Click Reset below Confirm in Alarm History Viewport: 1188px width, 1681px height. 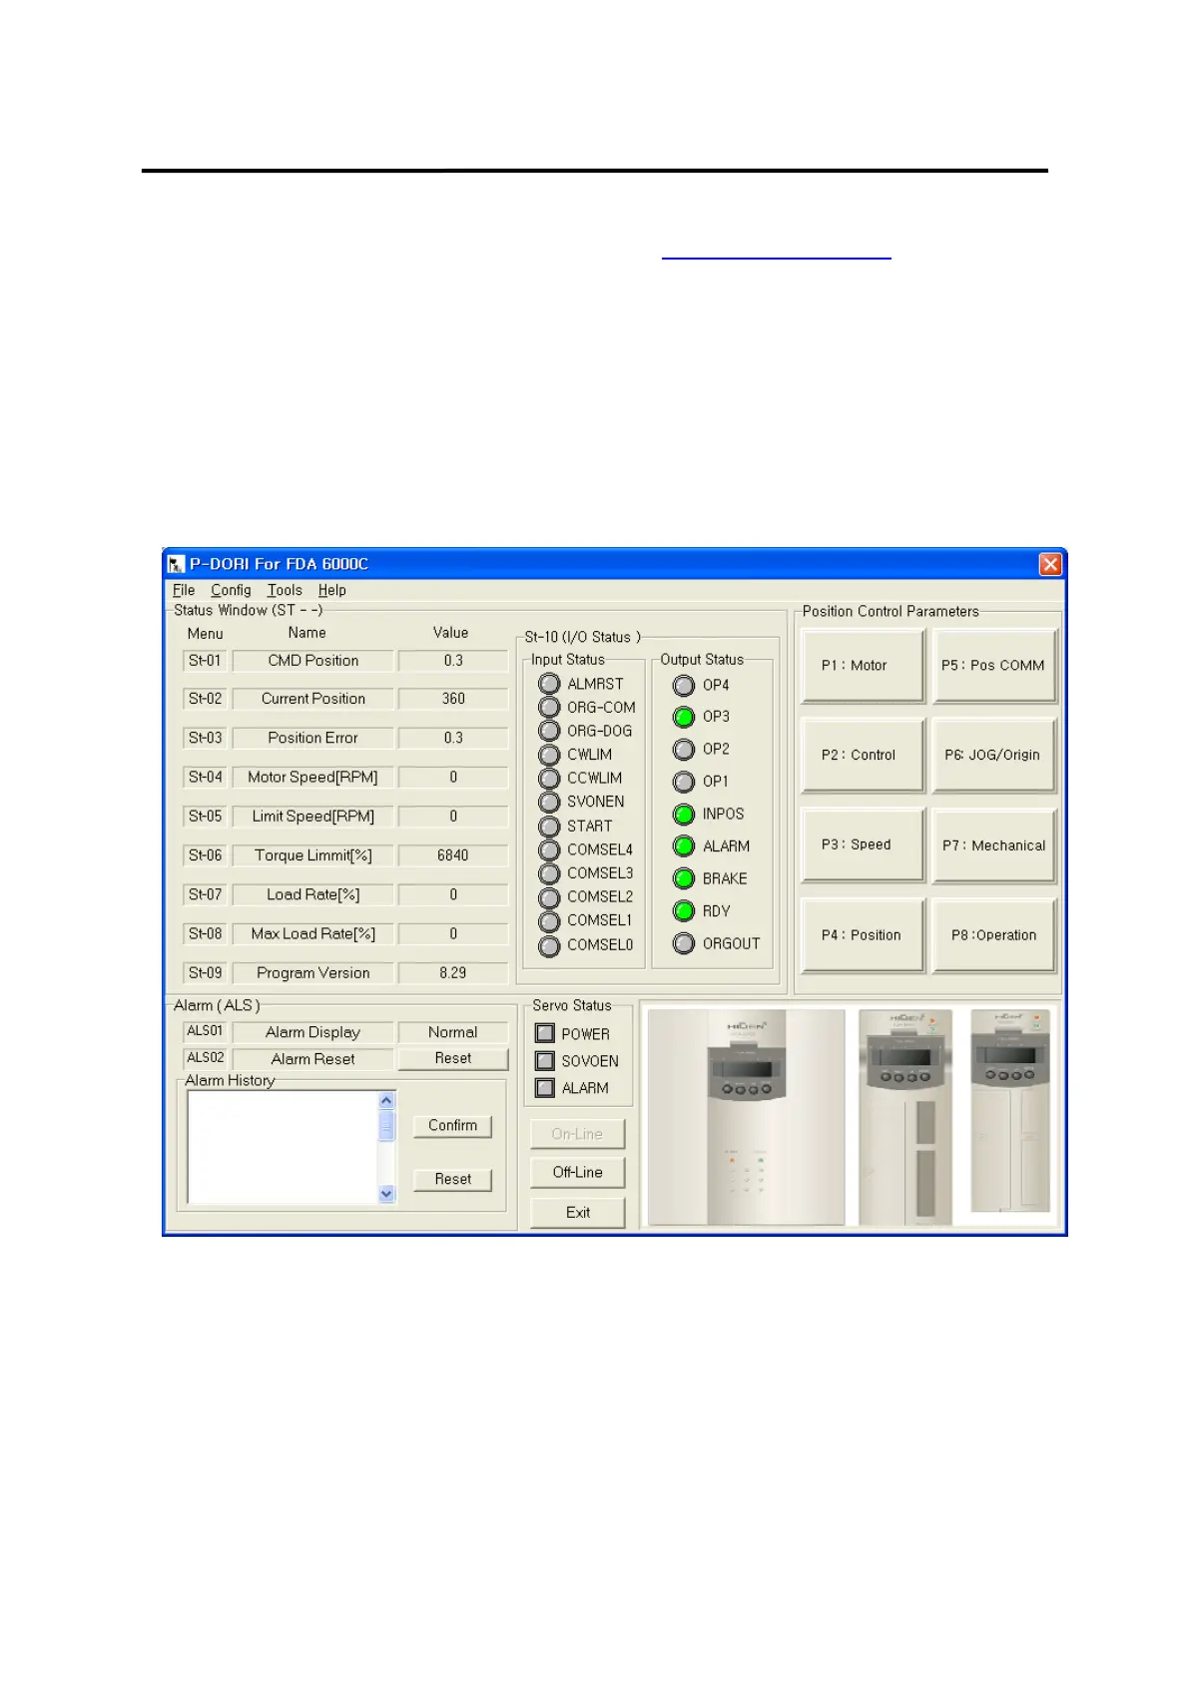click(x=452, y=1179)
